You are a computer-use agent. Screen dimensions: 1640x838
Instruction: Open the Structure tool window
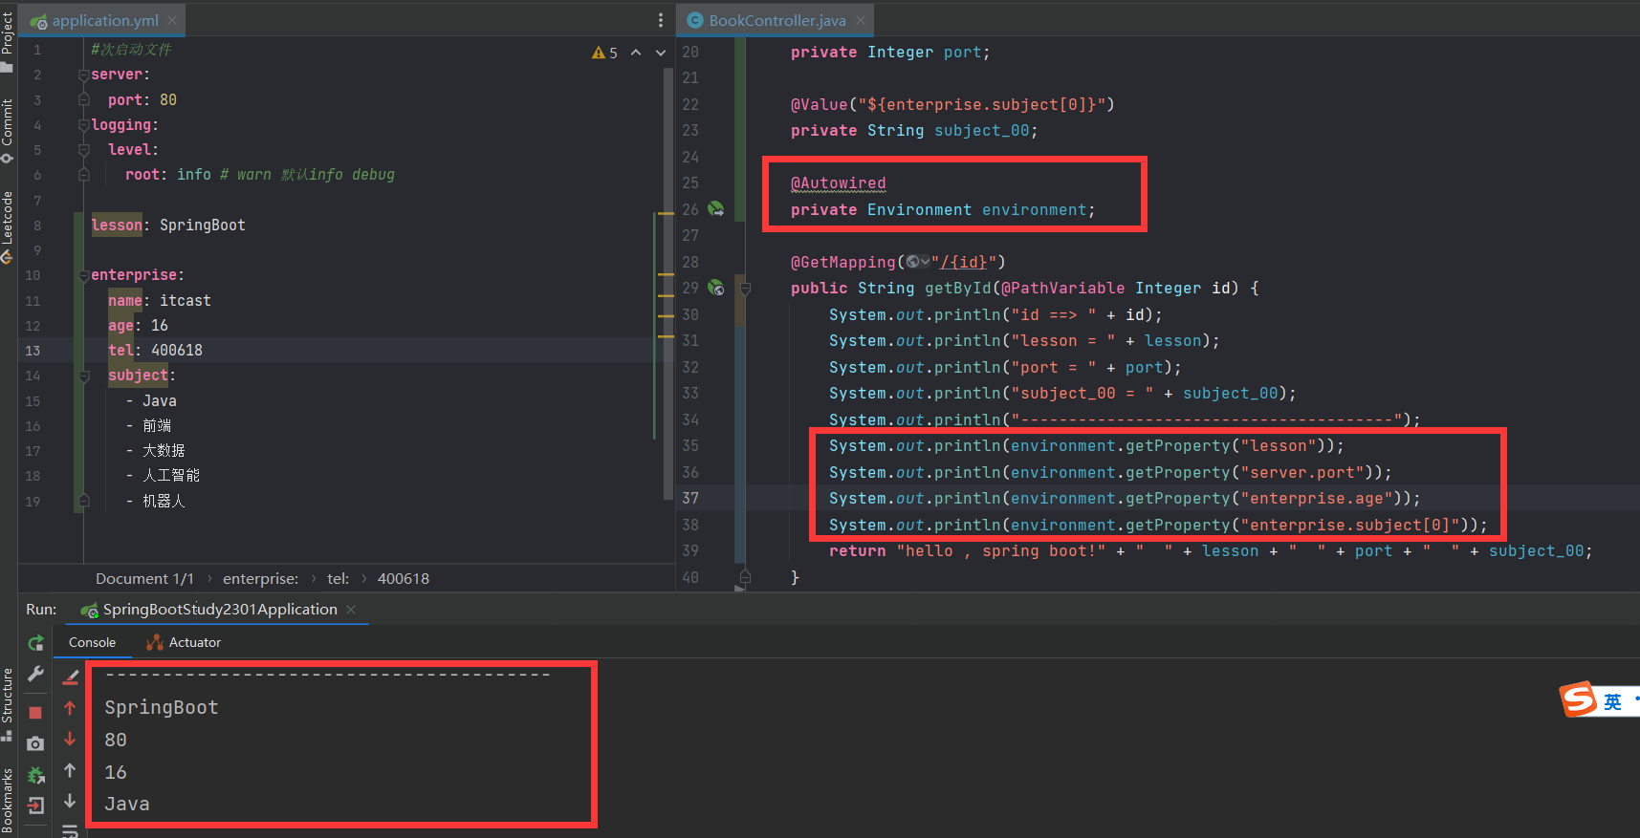coord(8,704)
